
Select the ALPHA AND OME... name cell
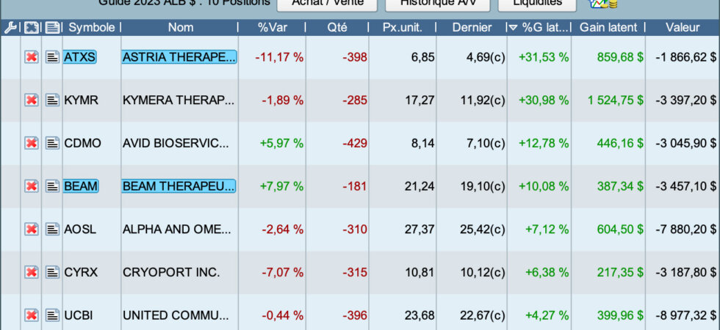[177, 229]
